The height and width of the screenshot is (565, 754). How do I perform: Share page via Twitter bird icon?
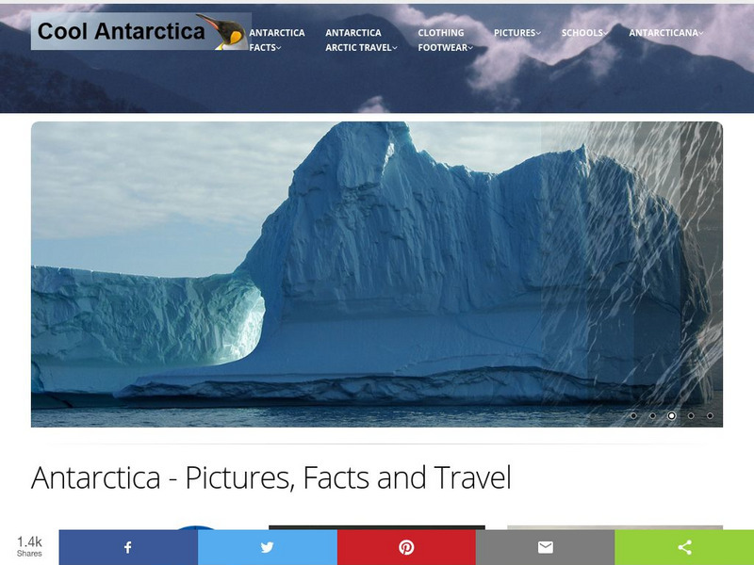tap(268, 547)
